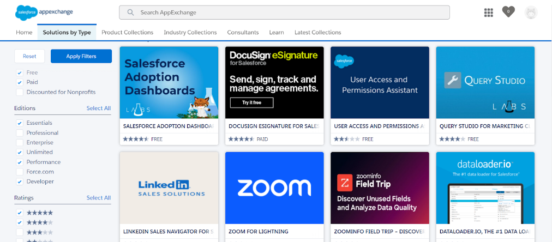
Task: Click the Salesforce Adoption Dashboards star rating
Action: (136, 139)
